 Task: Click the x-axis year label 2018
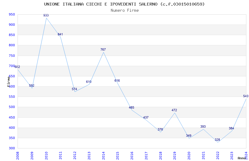click(x=161, y=155)
